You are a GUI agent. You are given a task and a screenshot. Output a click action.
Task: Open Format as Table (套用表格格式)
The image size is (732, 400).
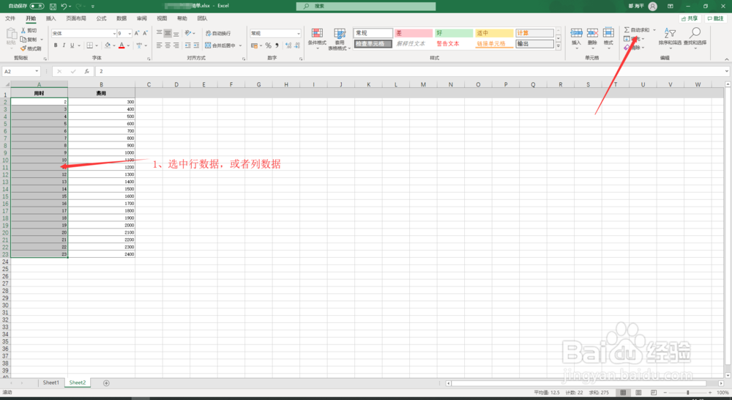tap(340, 39)
